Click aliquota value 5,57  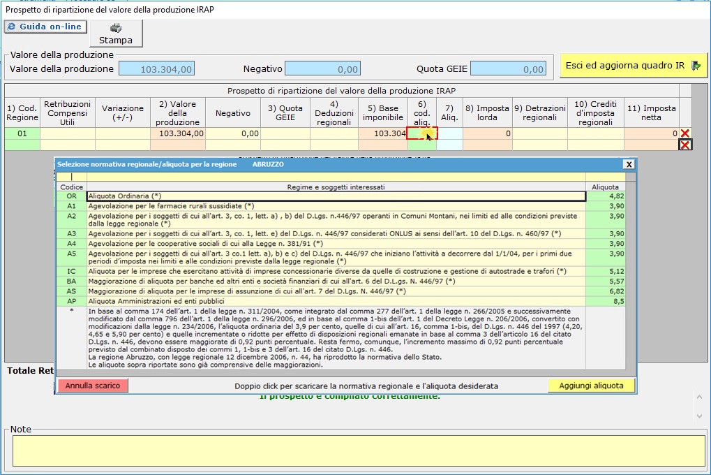(606, 282)
